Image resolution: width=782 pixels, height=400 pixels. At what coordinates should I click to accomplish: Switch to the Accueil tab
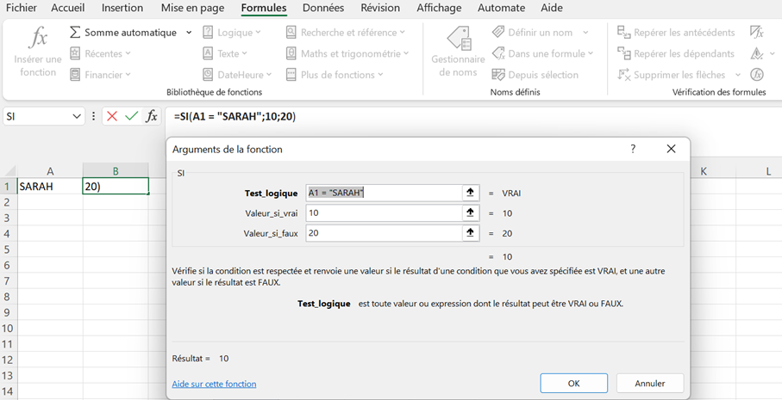68,8
